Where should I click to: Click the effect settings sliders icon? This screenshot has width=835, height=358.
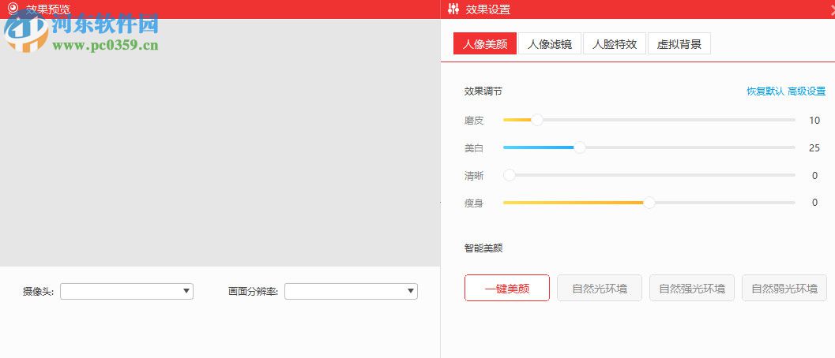click(453, 9)
